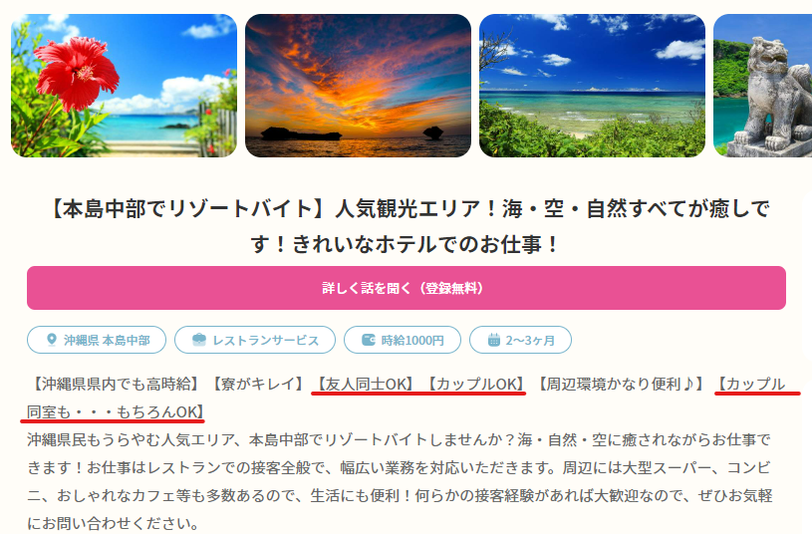Click the 【周辺環境かなり便利♪】 label
The width and height of the screenshot is (812, 534).
620,384
